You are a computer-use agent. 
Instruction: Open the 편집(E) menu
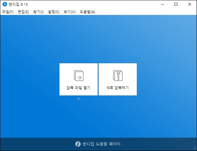click(23, 12)
